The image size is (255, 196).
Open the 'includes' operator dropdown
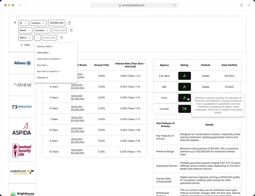[42, 30]
